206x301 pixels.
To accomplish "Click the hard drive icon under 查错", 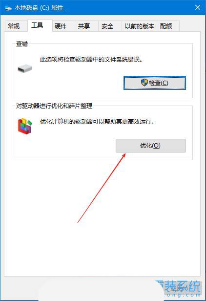I will 25,68.
